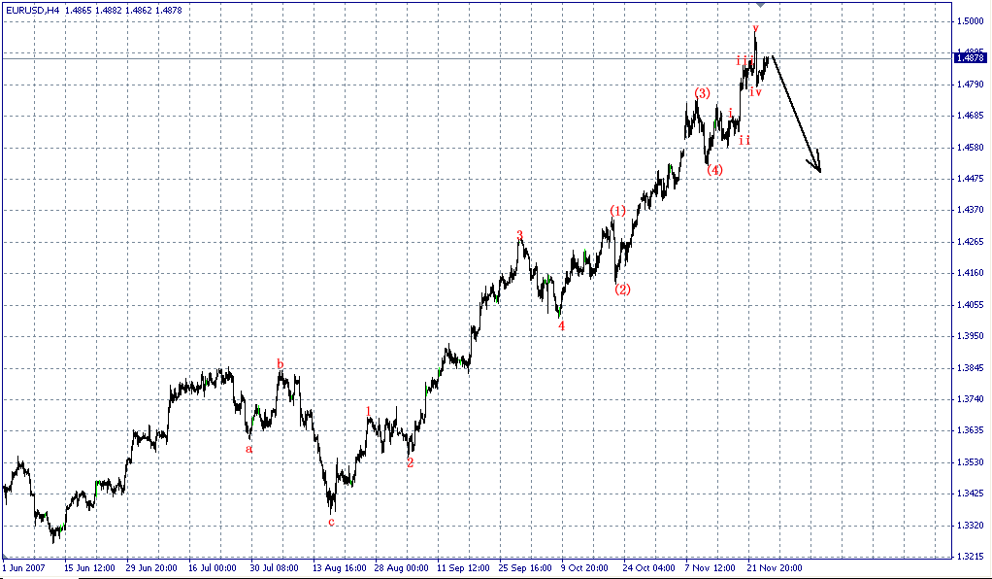Select the wave annotation (2)
Viewport: 992px width, 579px height.
(624, 288)
